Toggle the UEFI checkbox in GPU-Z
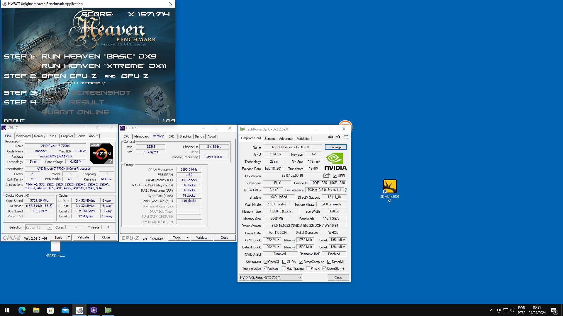 (x=335, y=176)
